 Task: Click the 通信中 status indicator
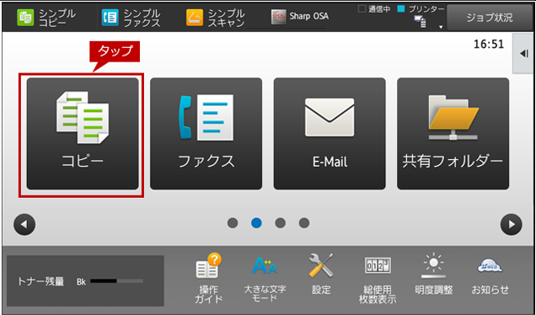coord(374,9)
